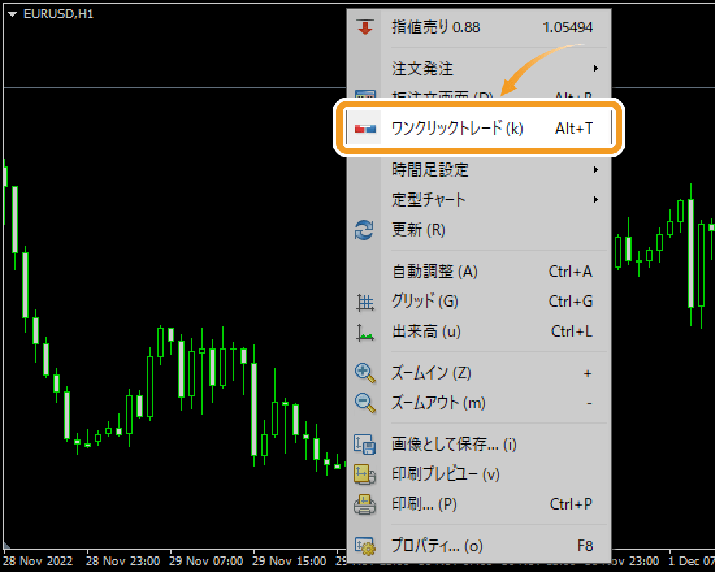Click the volume chart icon beside 出来高

tap(365, 333)
